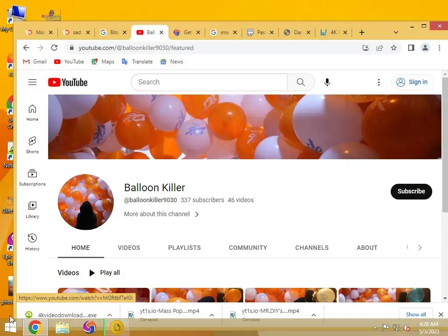Play all videos
The image size is (448, 336).
105,273
